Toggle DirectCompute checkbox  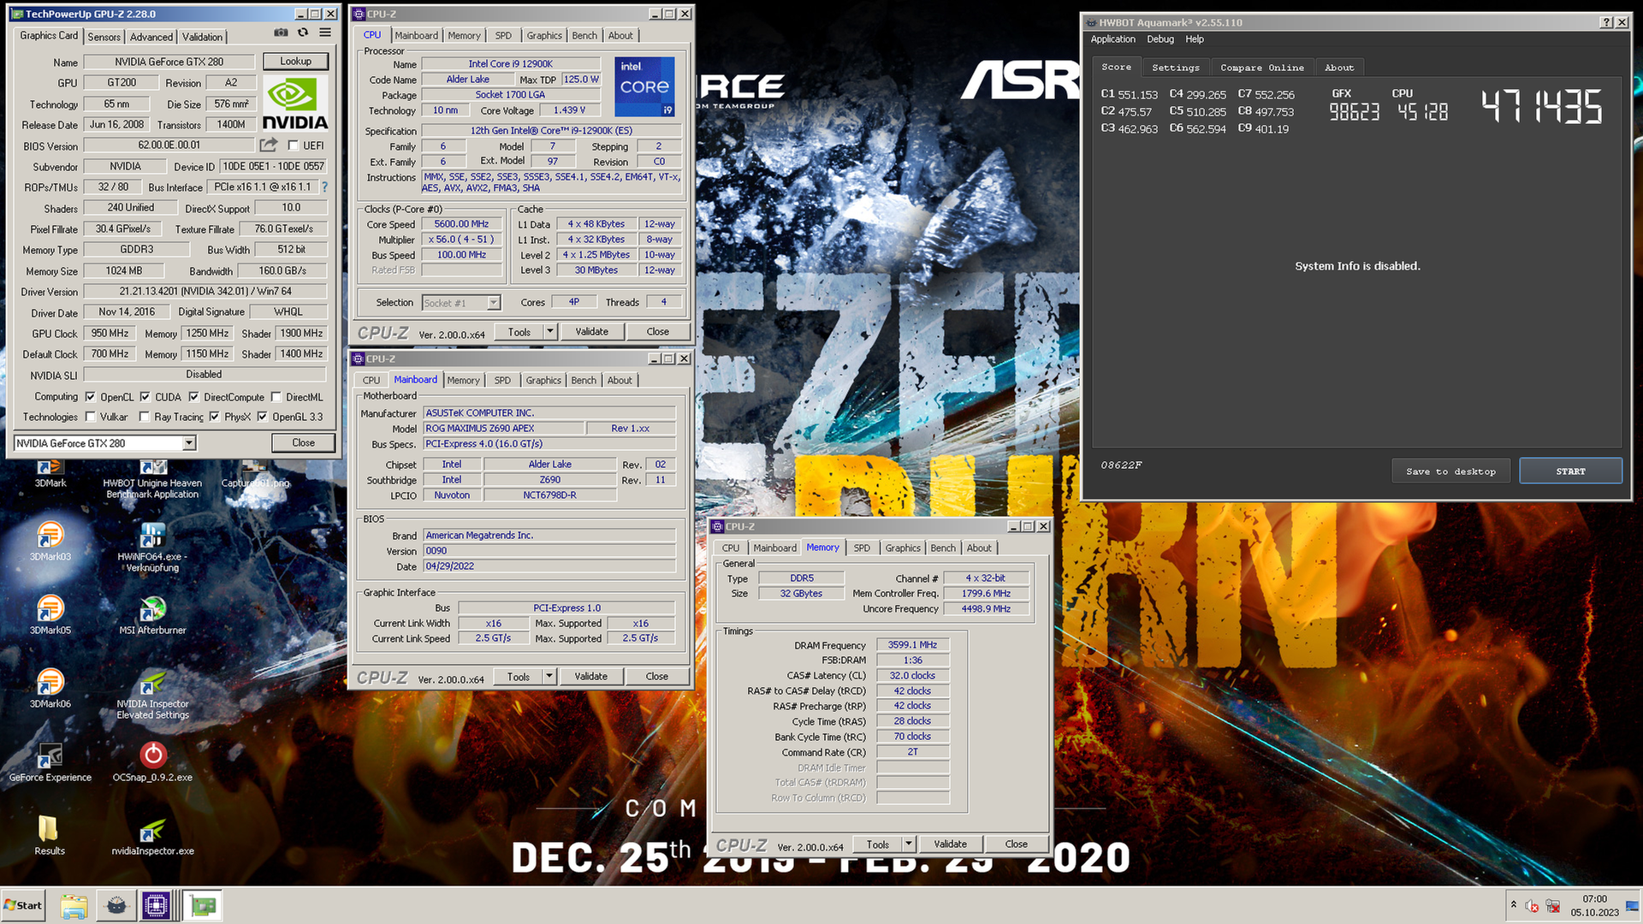pos(194,397)
